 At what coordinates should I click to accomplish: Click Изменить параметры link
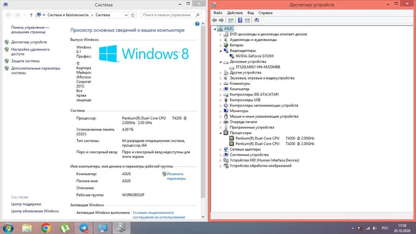(176, 176)
